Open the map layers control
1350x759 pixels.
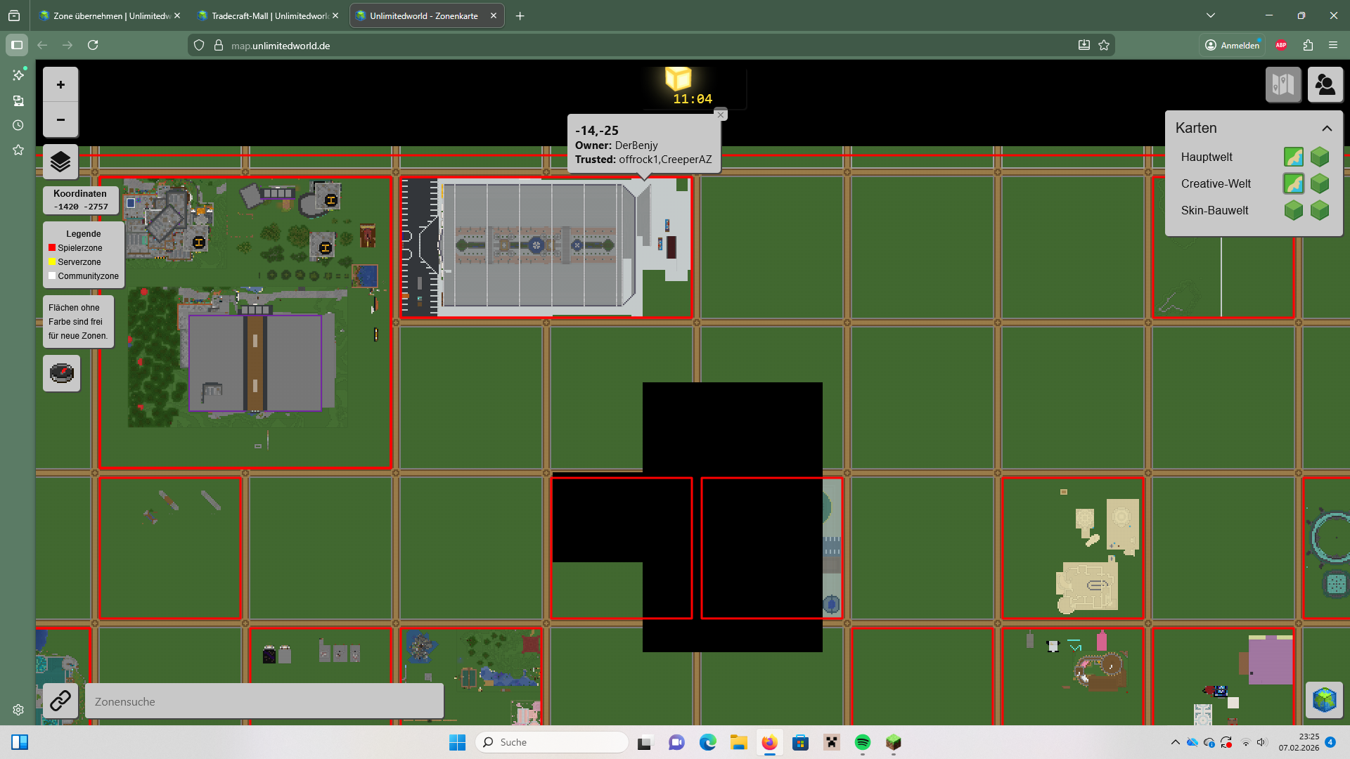click(x=60, y=162)
